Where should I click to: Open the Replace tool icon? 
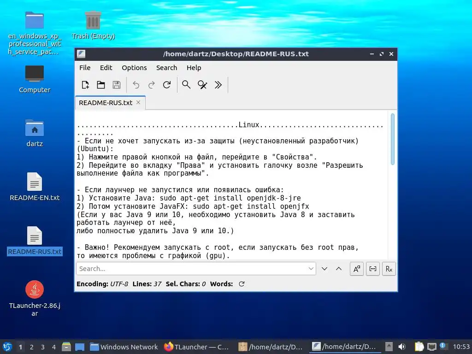pyautogui.click(x=202, y=85)
